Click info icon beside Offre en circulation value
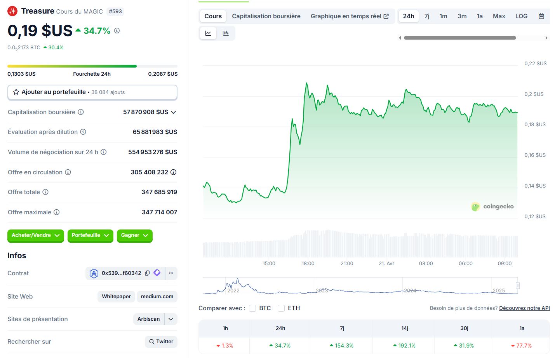Image resolution: width=555 pixels, height=358 pixels. (x=173, y=172)
